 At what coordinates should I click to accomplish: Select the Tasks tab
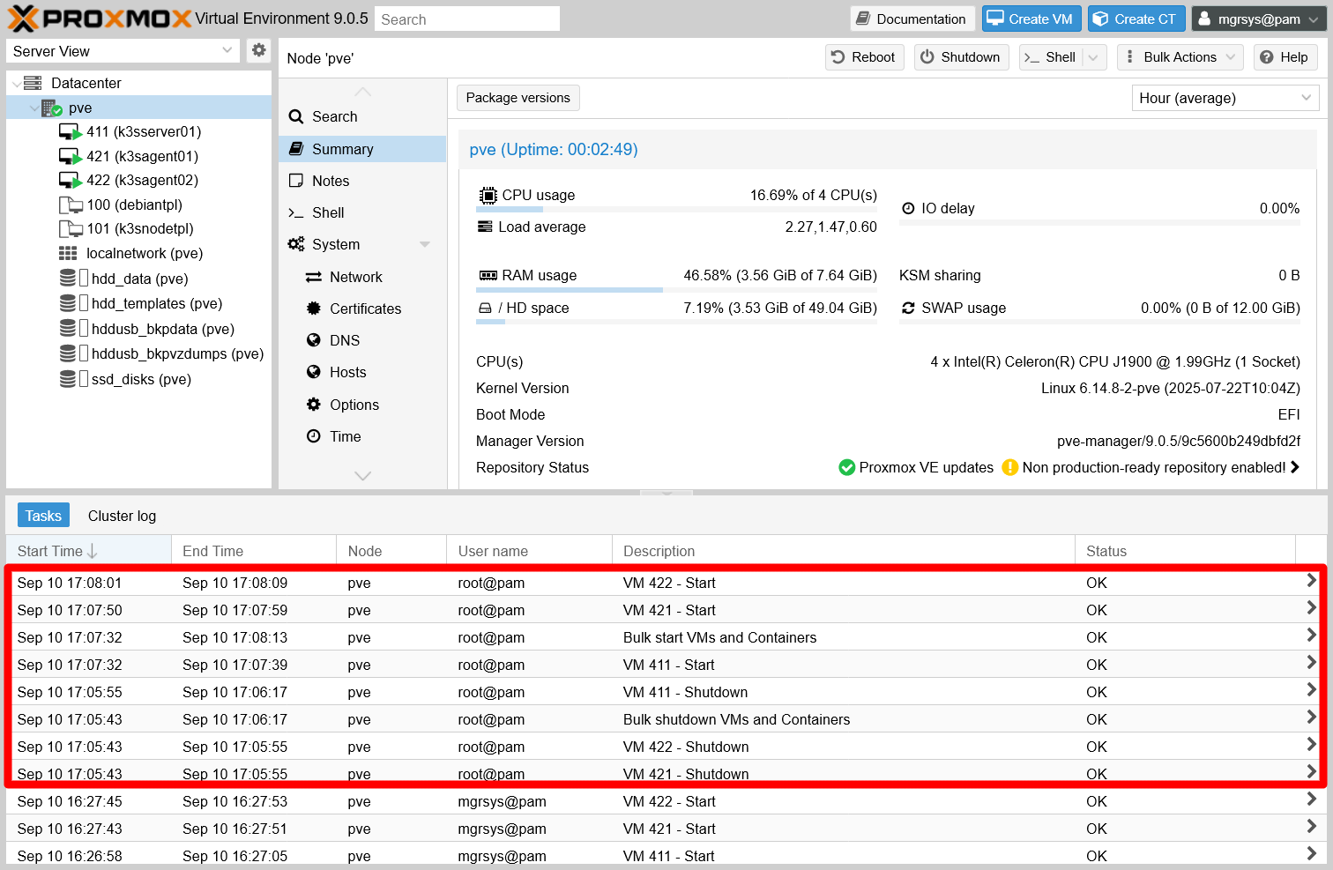(x=42, y=515)
